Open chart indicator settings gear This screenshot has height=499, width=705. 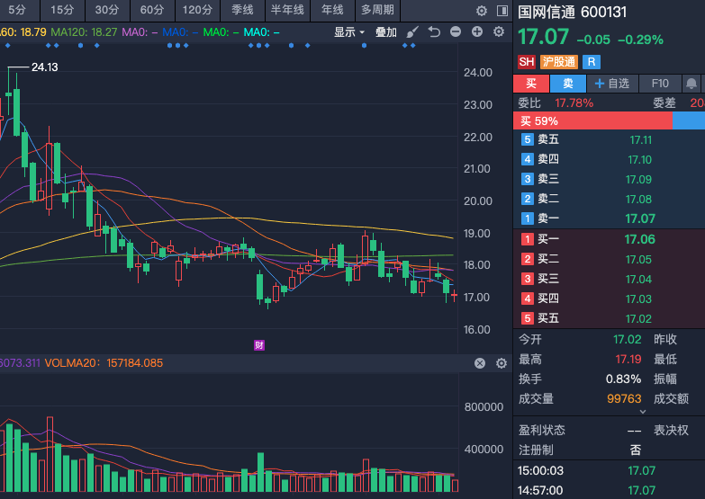coord(499,31)
